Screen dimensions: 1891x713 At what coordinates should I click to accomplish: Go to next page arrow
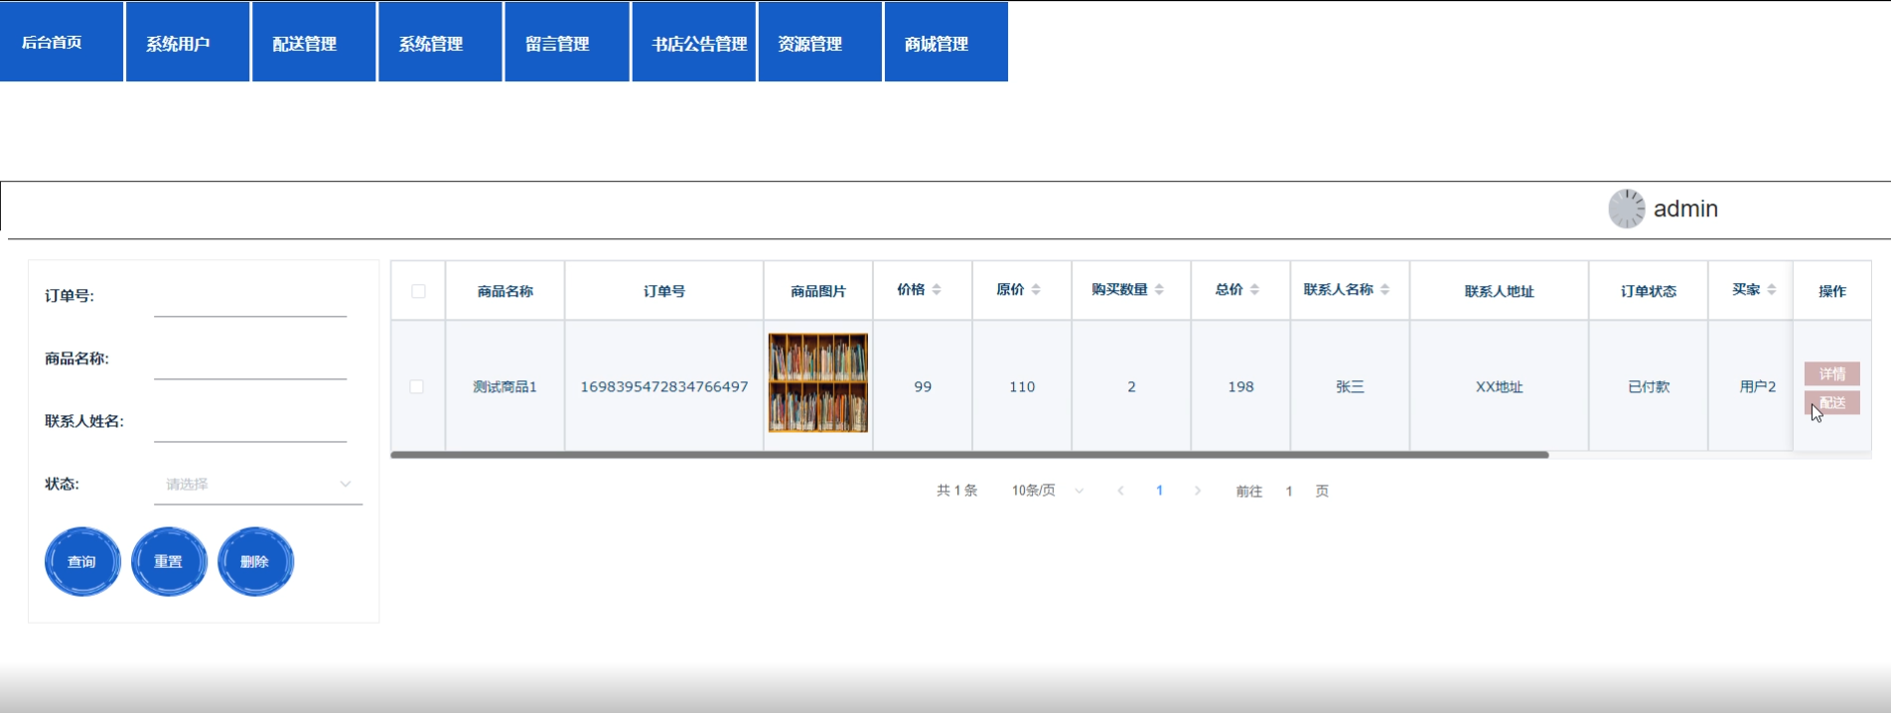tap(1198, 491)
